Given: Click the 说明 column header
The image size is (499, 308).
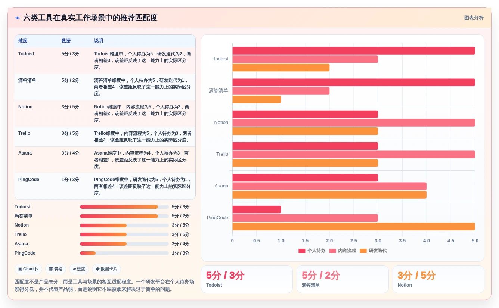Looking at the screenshot, I should point(99,41).
